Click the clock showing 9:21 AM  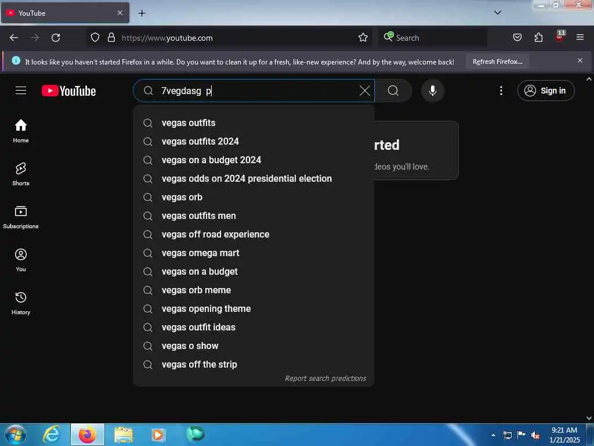click(x=564, y=434)
